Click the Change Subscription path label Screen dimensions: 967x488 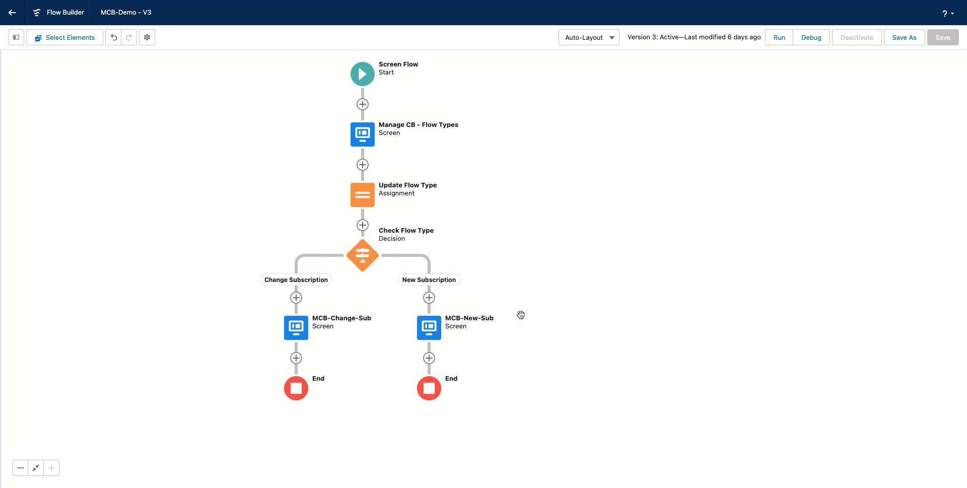[296, 280]
